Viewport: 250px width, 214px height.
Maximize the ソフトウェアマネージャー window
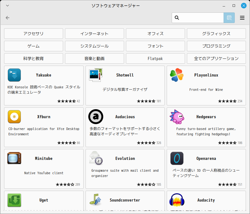[x=234, y=6]
